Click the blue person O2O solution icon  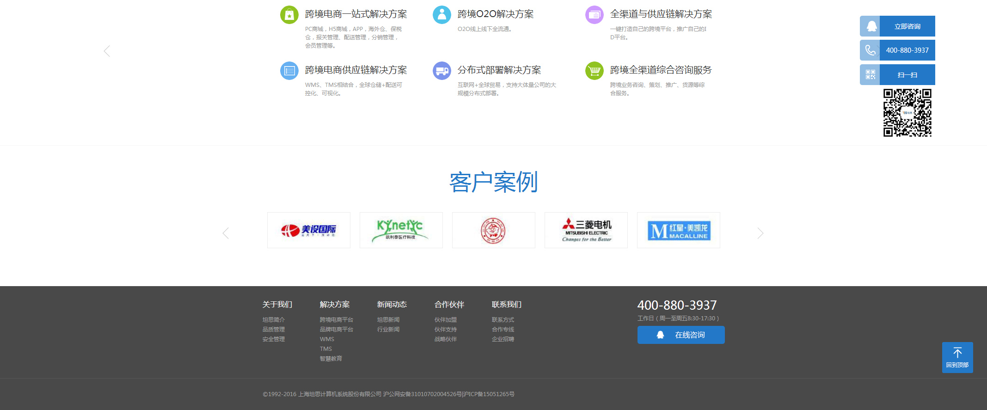(441, 15)
